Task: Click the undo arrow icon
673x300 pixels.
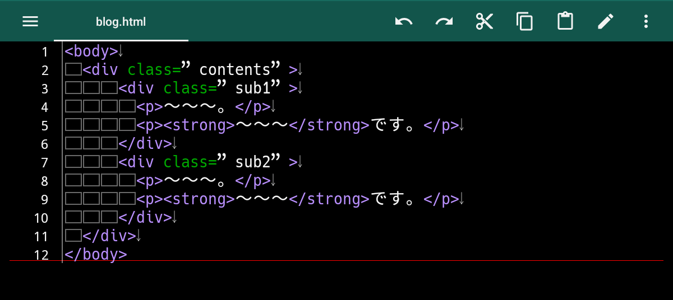Action: [404, 22]
